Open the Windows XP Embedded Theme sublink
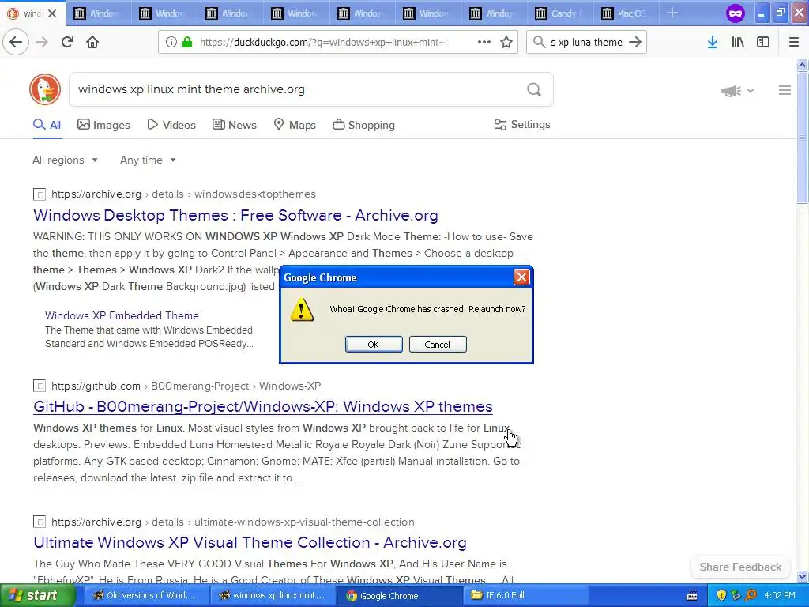The image size is (809, 607). pos(122,315)
